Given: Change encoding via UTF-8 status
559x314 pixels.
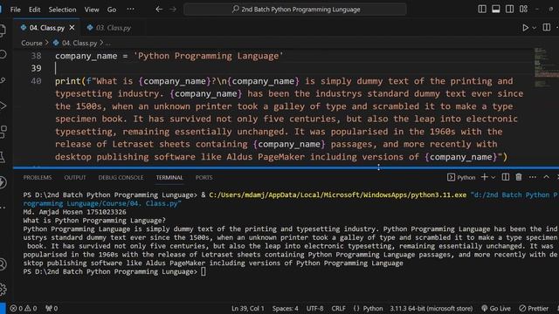Looking at the screenshot, I should (x=314, y=308).
